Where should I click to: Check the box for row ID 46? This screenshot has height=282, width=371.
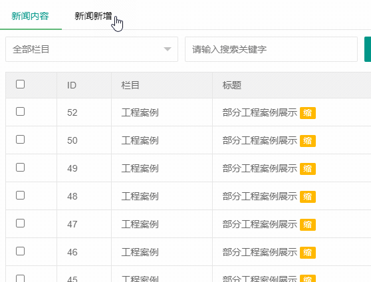pyautogui.click(x=20, y=251)
